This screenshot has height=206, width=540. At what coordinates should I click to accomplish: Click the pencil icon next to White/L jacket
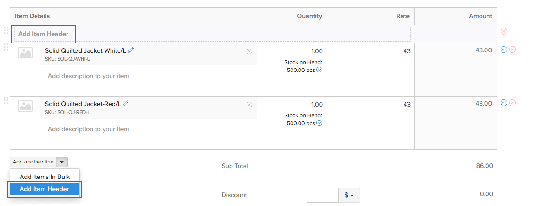tap(131, 50)
